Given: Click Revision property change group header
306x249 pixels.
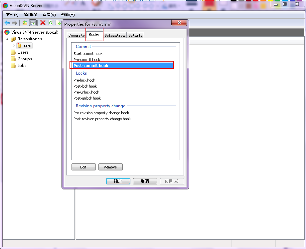Looking at the screenshot, I should [100, 106].
